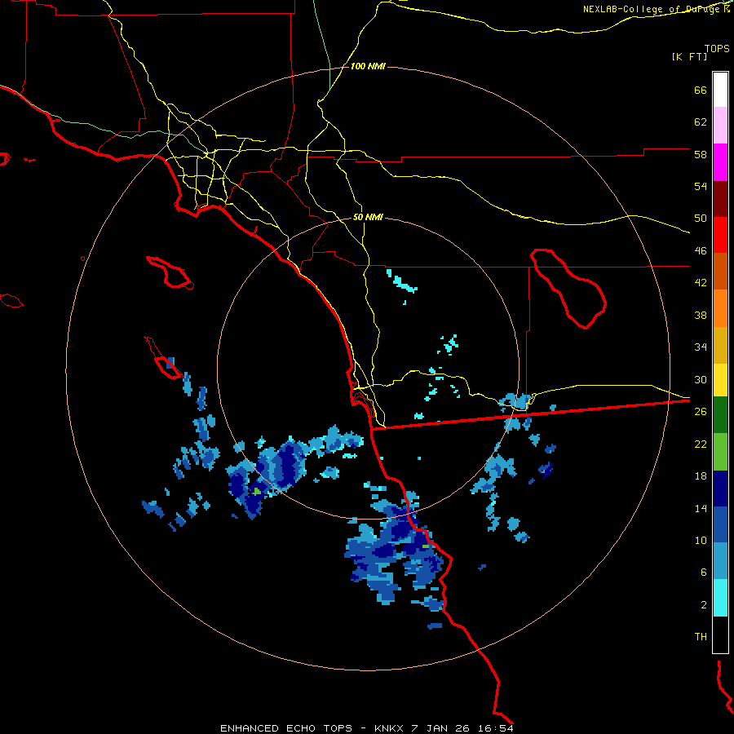Click the legend value "34"

701,347
